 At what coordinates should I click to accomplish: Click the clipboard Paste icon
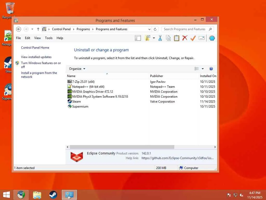tap(177, 38)
